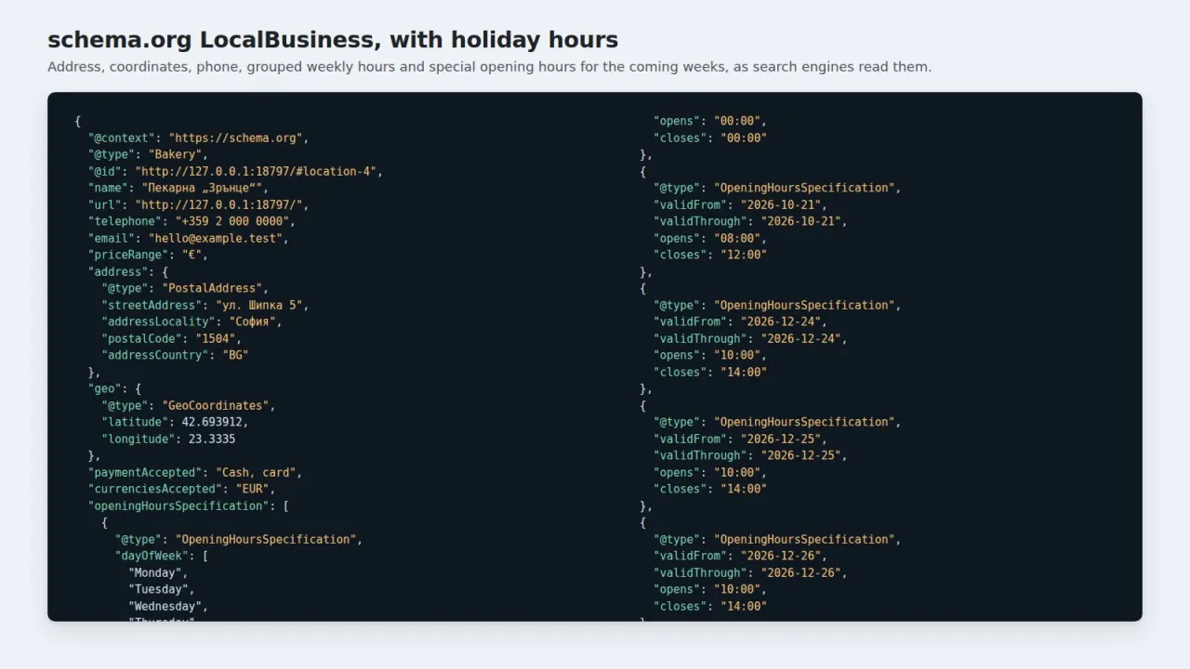Select the "Tuesday" array entry
This screenshot has height=669, width=1190.
pyautogui.click(x=158, y=589)
